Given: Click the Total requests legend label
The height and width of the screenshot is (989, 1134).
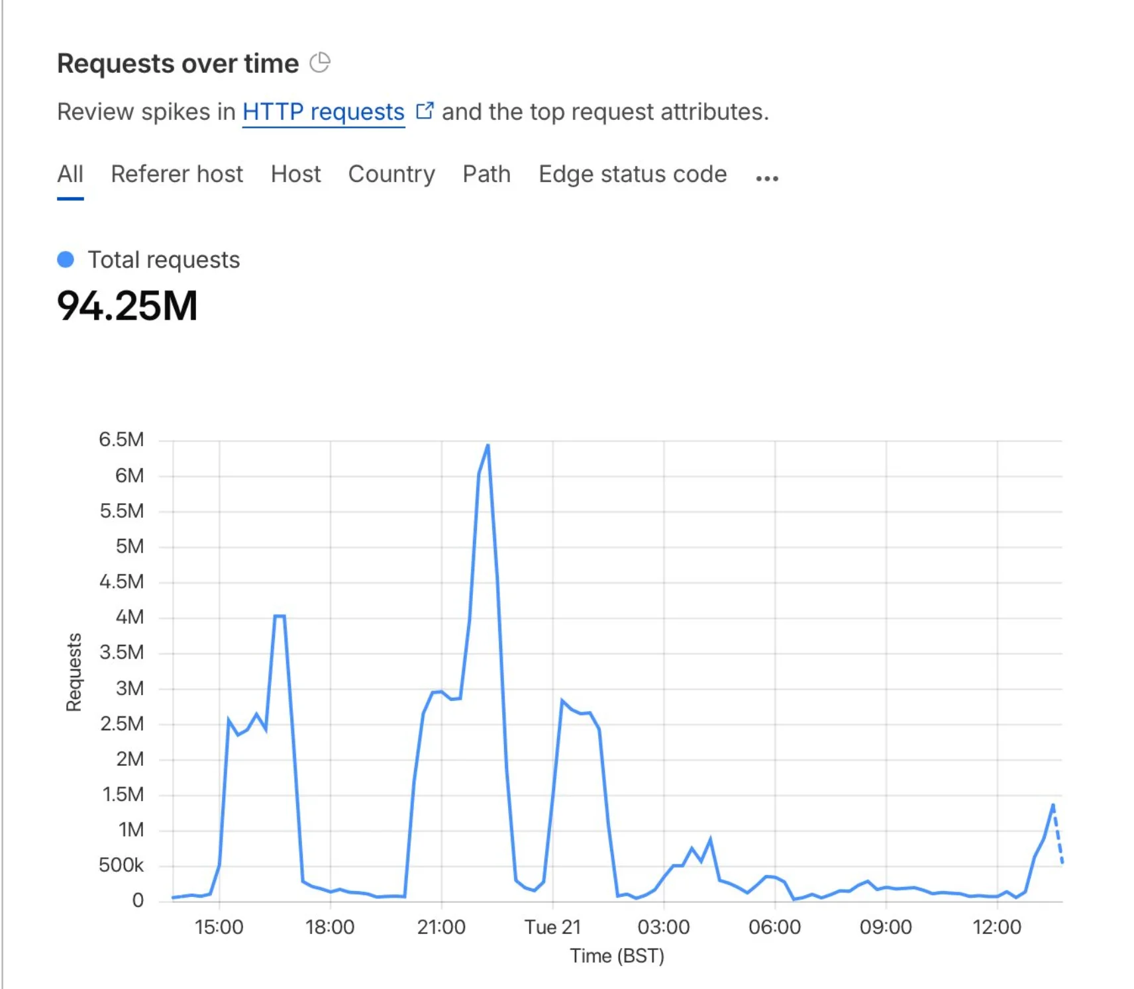Looking at the screenshot, I should (164, 260).
